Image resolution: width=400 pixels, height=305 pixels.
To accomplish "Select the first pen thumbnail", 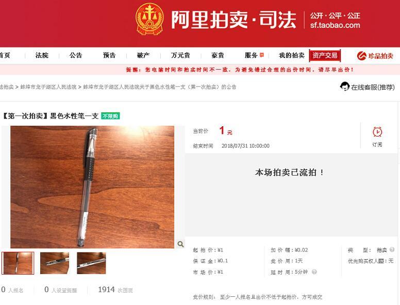I will point(18,263).
